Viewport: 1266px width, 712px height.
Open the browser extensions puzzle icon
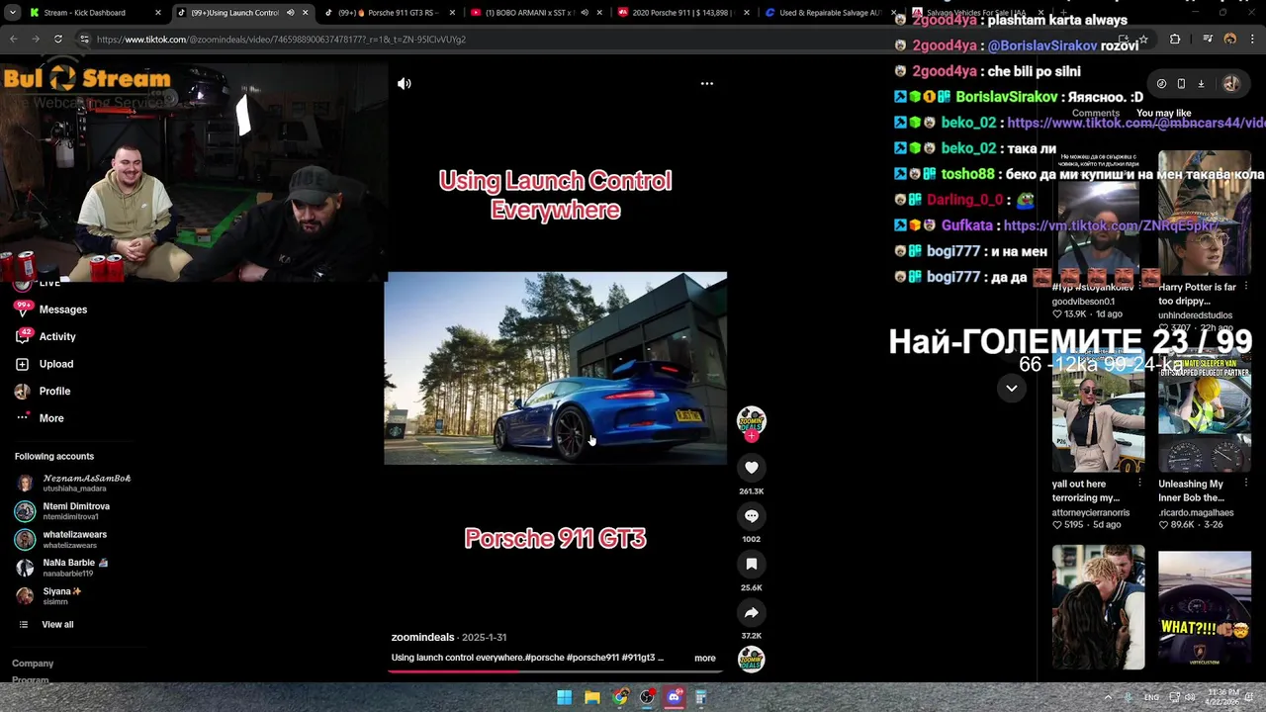click(1175, 40)
